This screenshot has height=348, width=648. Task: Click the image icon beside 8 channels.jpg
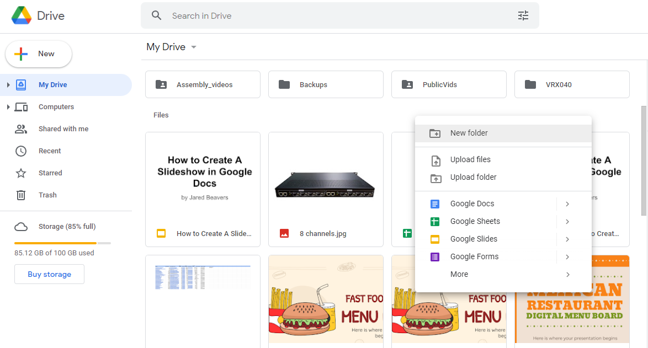pyautogui.click(x=284, y=234)
